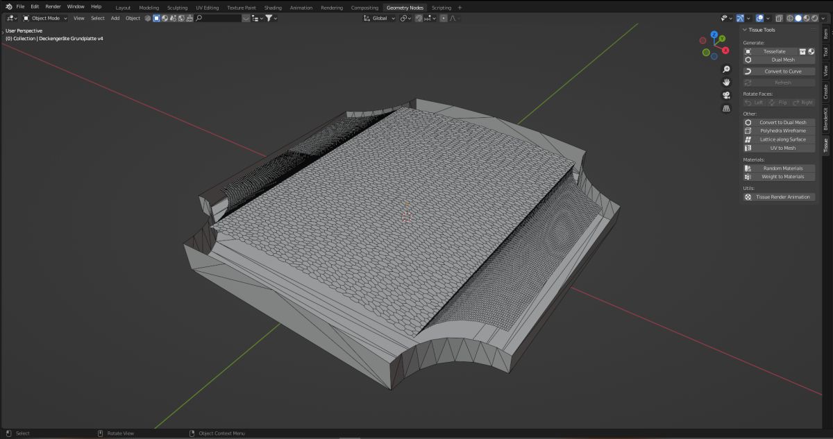Toggle the snap magnet in the header

419,18
